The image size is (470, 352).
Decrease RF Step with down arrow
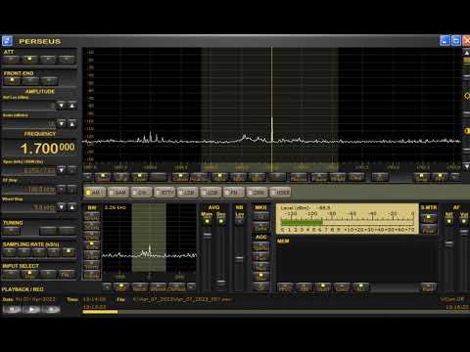[61, 189]
